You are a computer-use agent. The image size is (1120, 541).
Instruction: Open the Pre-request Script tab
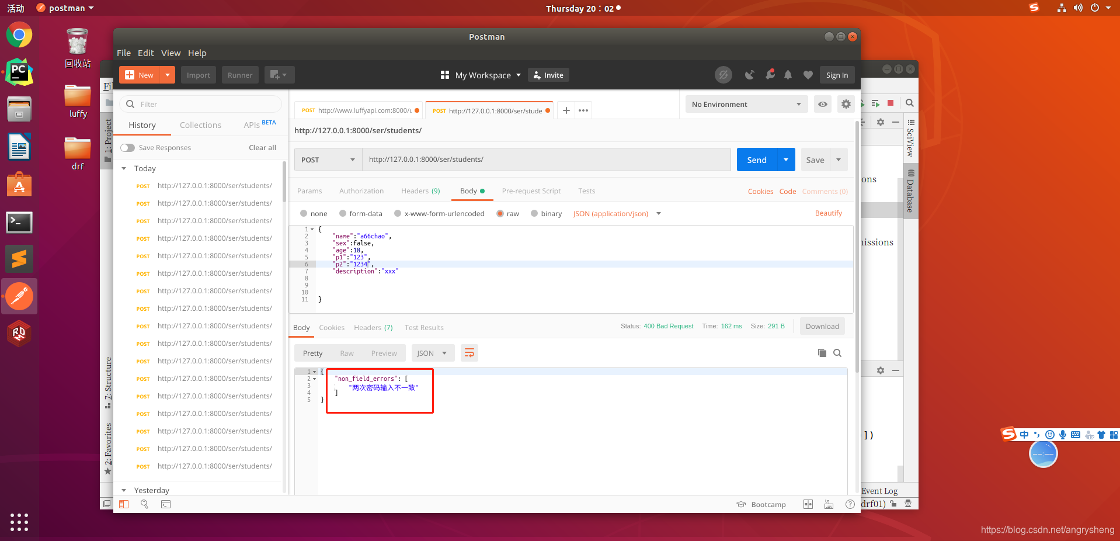531,191
